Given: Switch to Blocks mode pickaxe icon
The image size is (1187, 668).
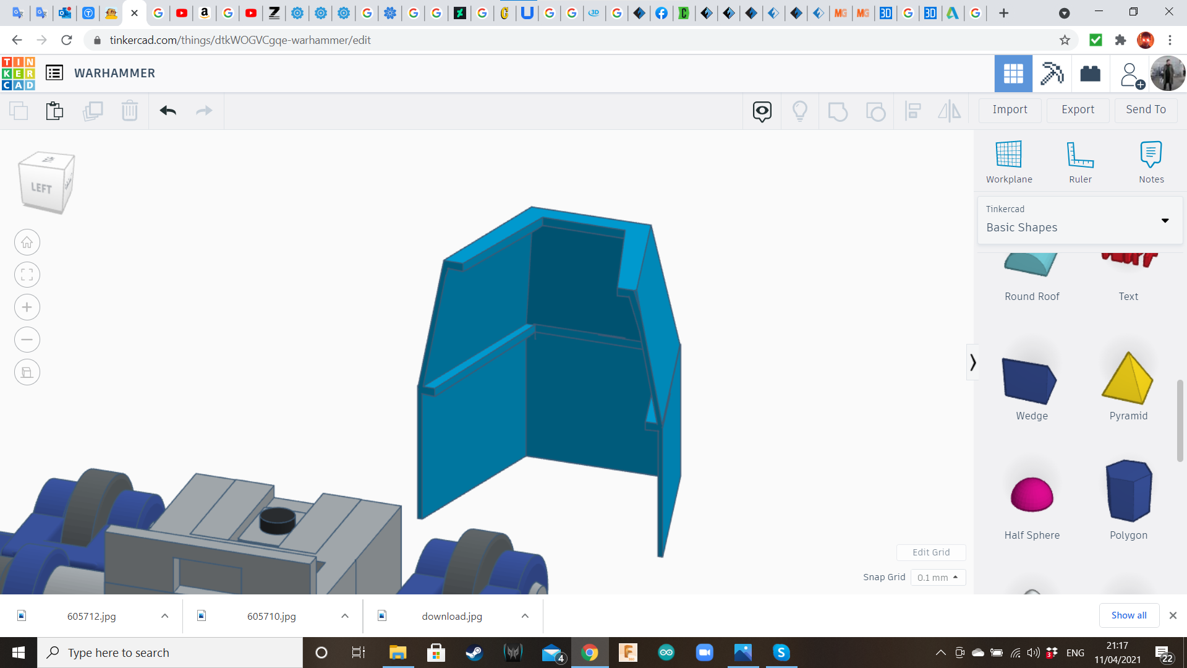Looking at the screenshot, I should [1052, 74].
